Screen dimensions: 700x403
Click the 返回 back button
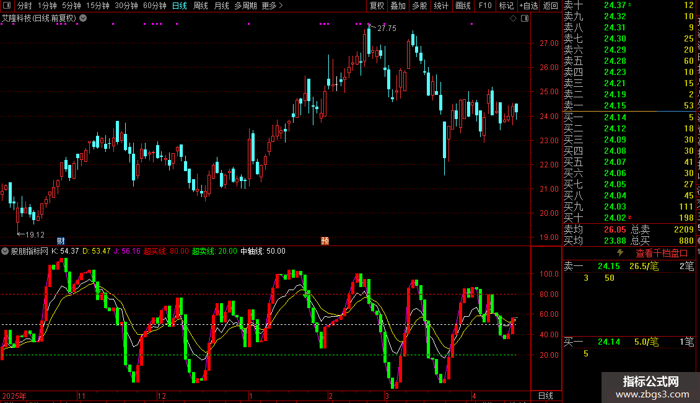551,6
